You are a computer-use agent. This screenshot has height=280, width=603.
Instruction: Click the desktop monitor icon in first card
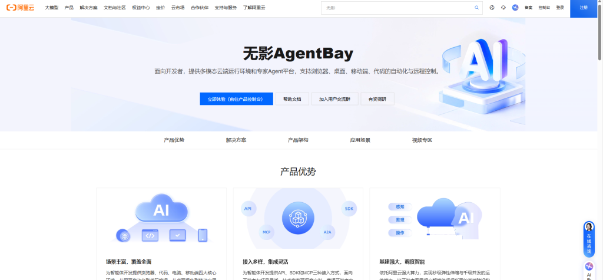coord(177,235)
